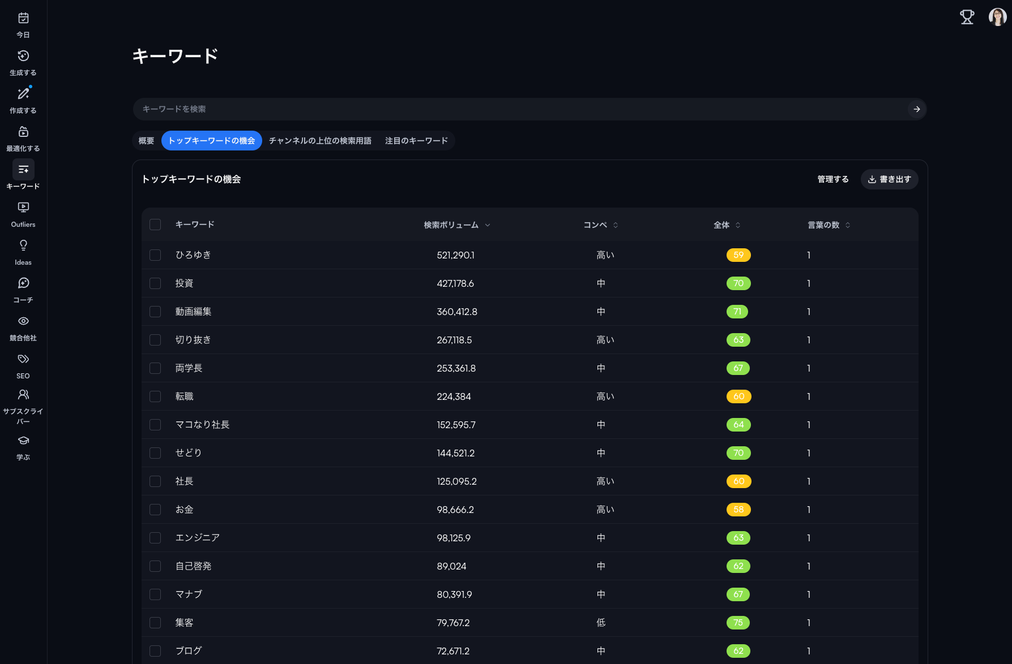Open the 生成する sidebar icon
The height and width of the screenshot is (664, 1012).
(x=23, y=56)
